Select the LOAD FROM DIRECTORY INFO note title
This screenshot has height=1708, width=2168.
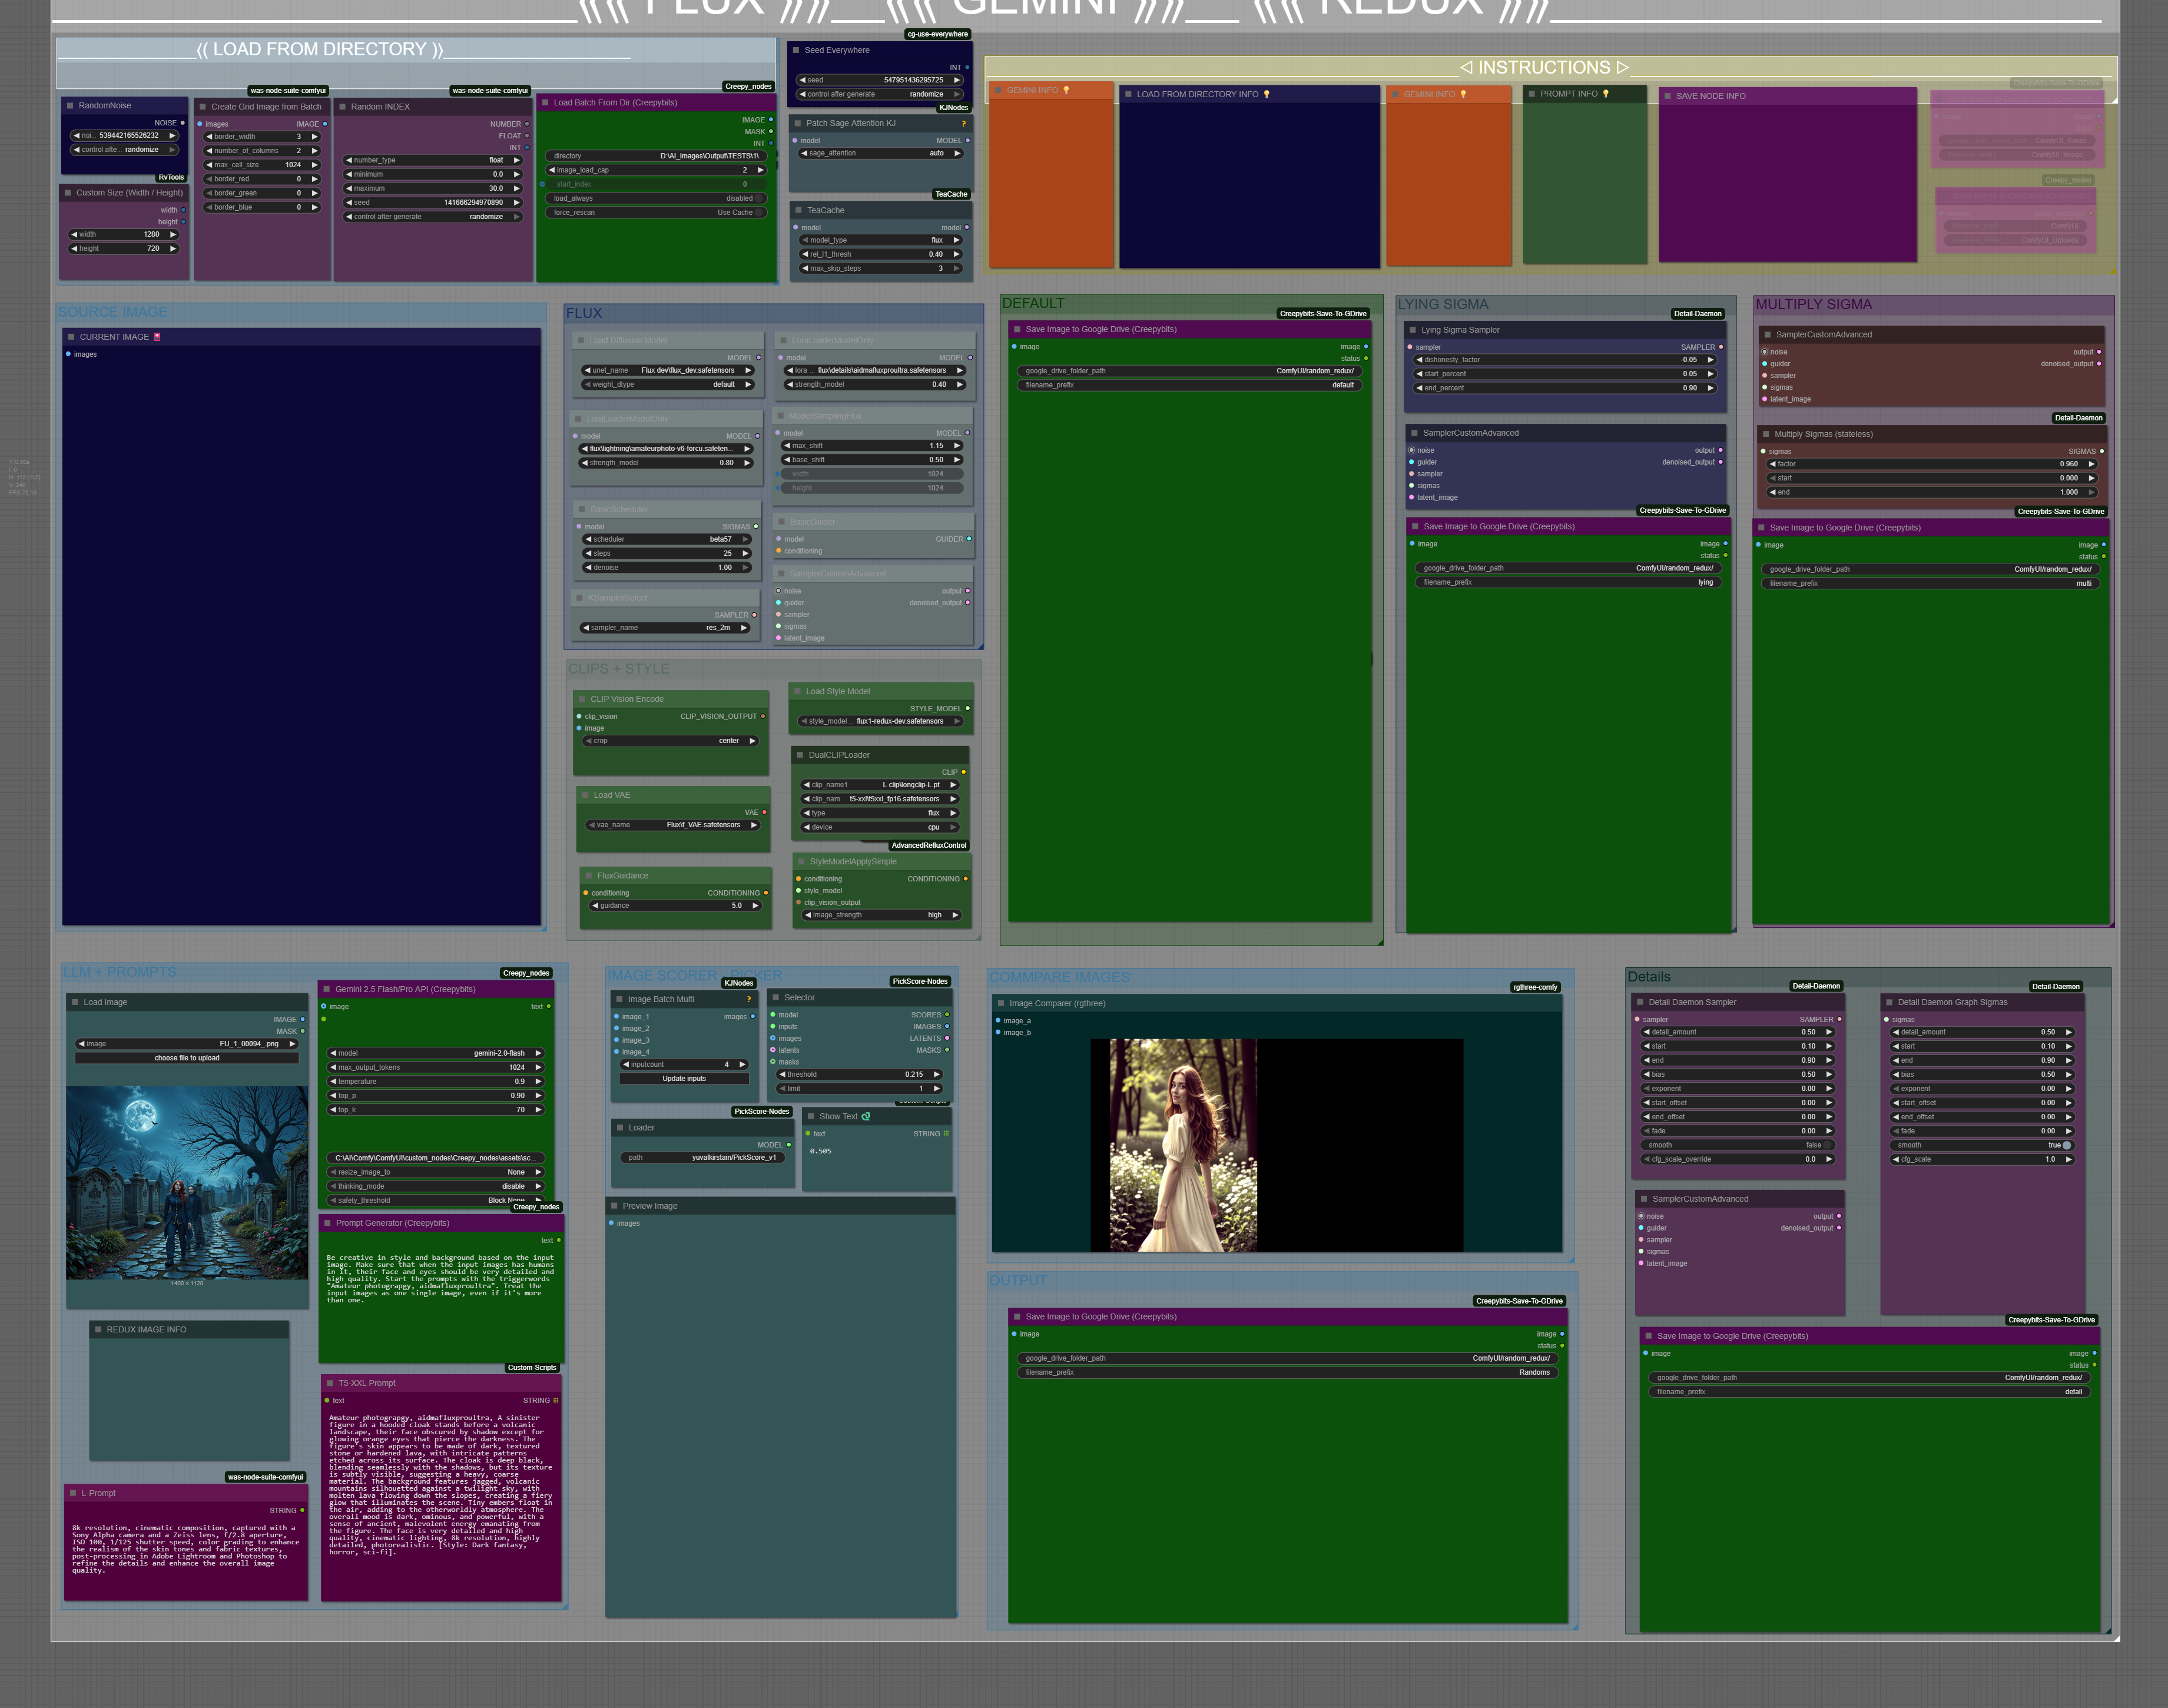pos(1197,94)
